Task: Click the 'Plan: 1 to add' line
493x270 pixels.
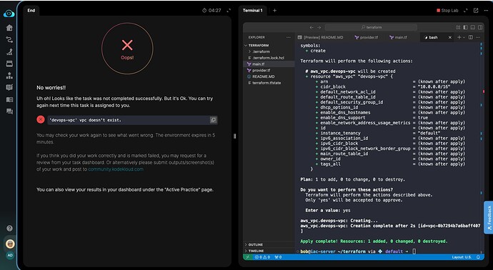Action: pos(353,179)
